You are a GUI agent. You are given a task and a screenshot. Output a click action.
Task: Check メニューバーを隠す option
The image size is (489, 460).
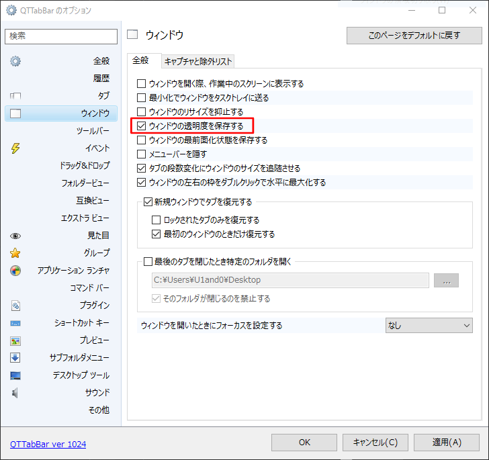[x=141, y=154]
